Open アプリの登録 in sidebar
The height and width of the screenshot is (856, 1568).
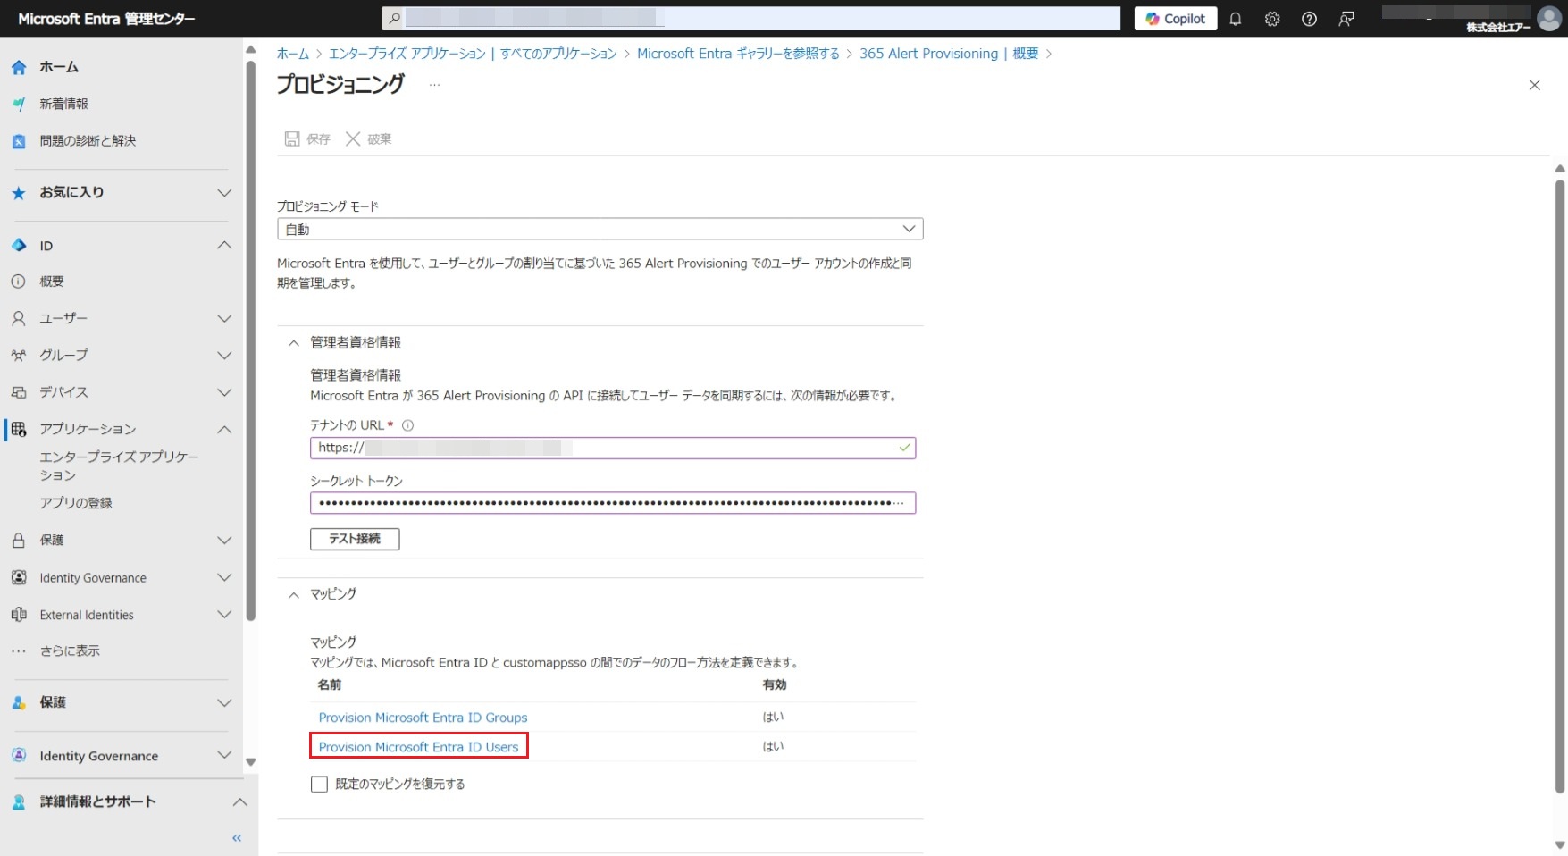(x=76, y=503)
